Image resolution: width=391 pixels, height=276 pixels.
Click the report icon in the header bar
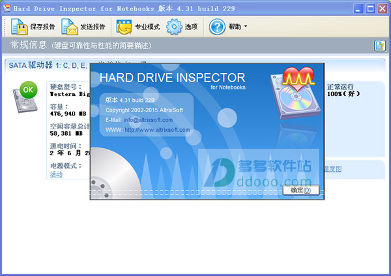(x=380, y=46)
